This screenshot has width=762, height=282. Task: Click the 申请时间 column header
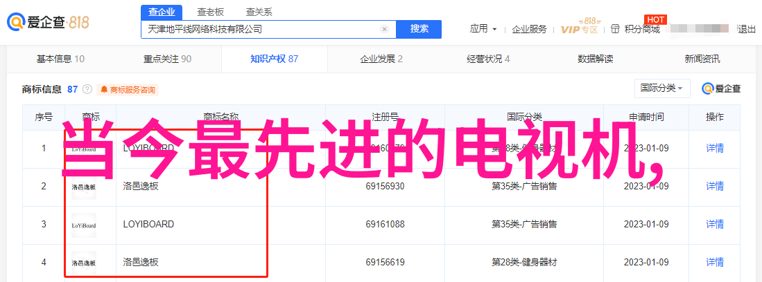646,117
